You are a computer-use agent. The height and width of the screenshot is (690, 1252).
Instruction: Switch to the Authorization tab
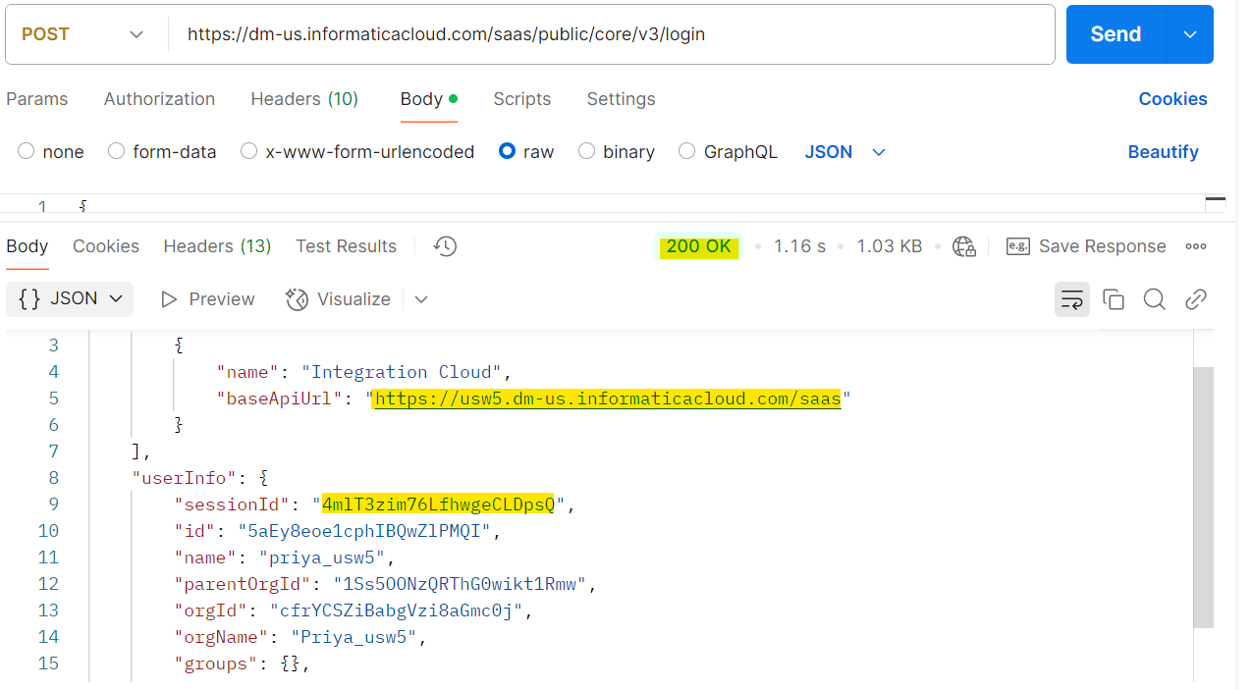pyautogui.click(x=159, y=99)
